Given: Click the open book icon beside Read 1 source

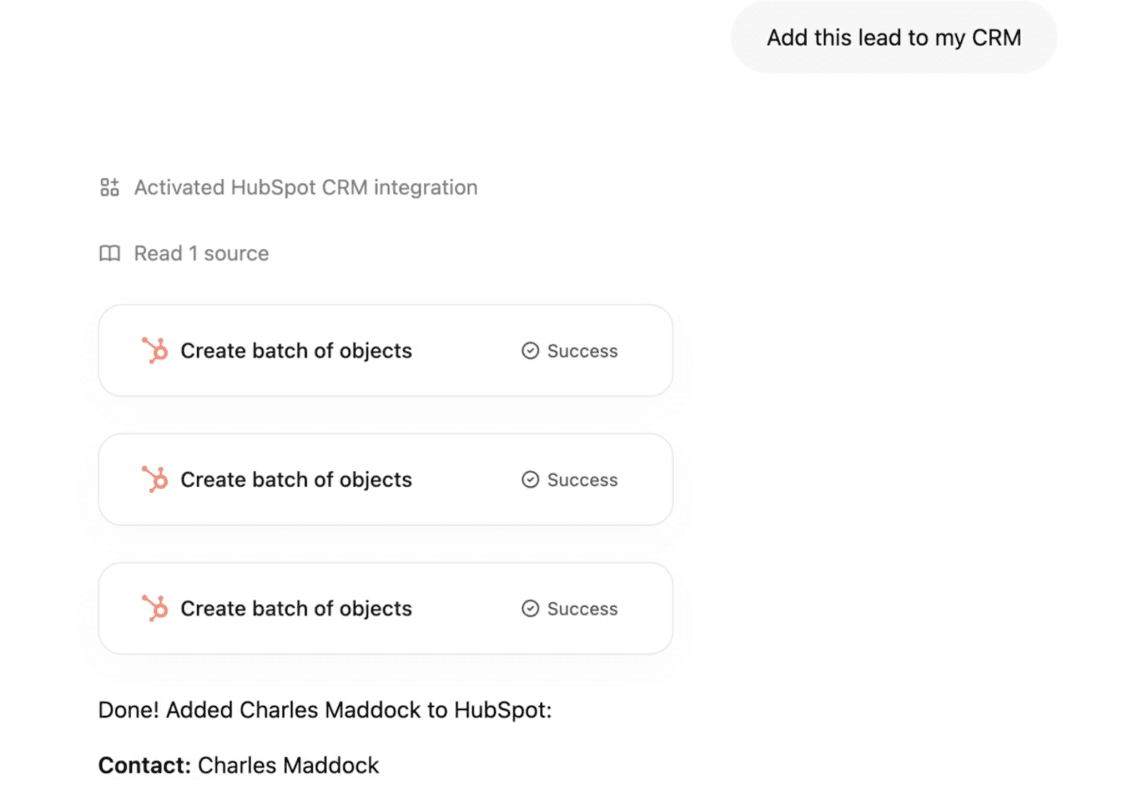Looking at the screenshot, I should pos(109,253).
